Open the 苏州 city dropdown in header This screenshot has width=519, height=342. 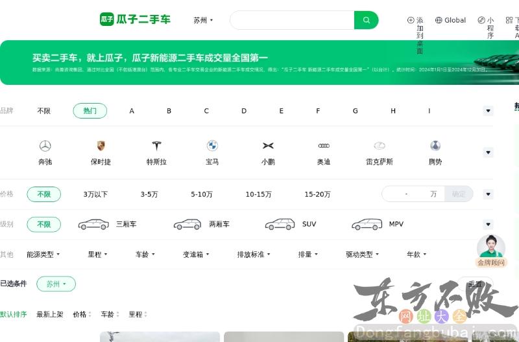click(203, 20)
